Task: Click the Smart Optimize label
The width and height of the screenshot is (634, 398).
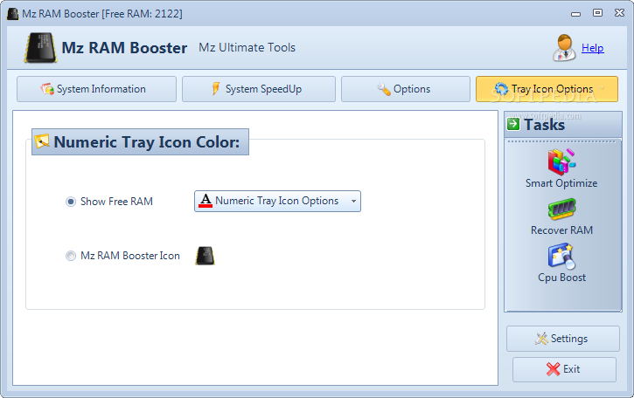Action: [561, 183]
